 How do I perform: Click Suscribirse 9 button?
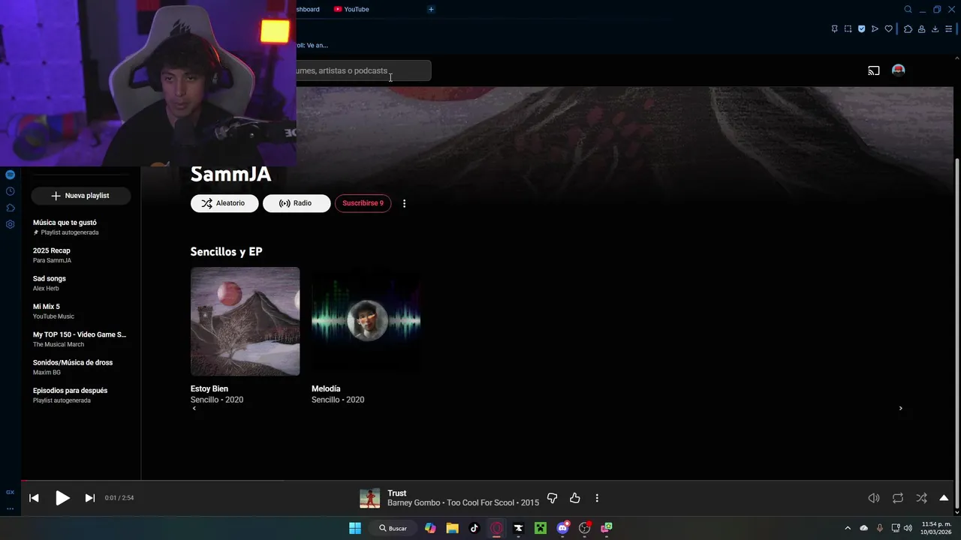pos(363,203)
